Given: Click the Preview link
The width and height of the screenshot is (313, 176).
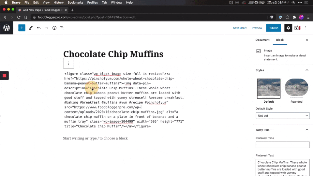Looking at the screenshot, I should (x=257, y=28).
